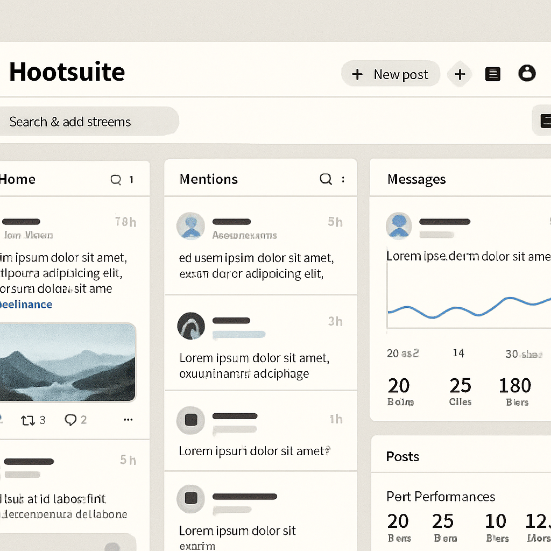Click 'Pert Performances' heading in Posts
Image resolution: width=551 pixels, height=551 pixels.
441,497
